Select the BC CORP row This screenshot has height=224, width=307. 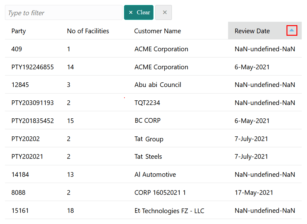(x=148, y=121)
